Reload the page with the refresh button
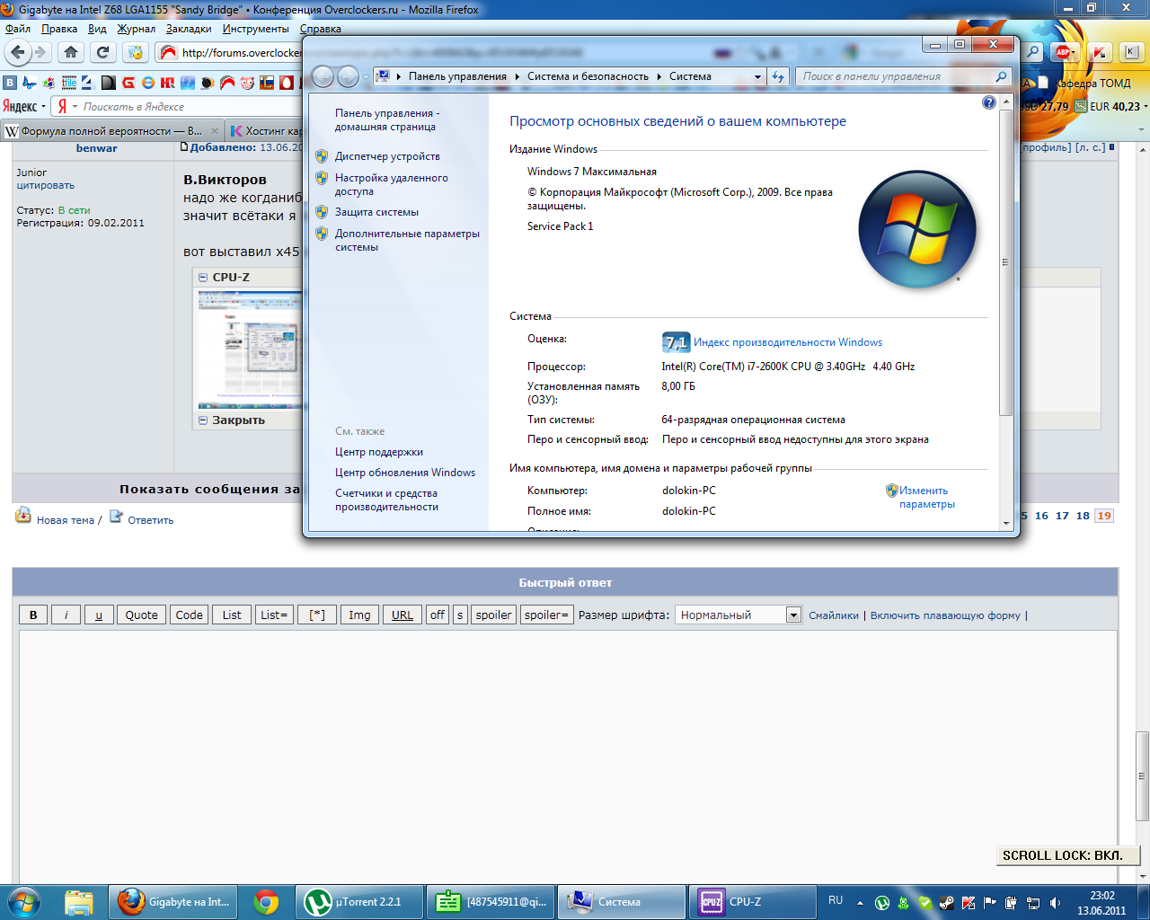Screen dimensions: 1150x920 pyautogui.click(x=102, y=52)
